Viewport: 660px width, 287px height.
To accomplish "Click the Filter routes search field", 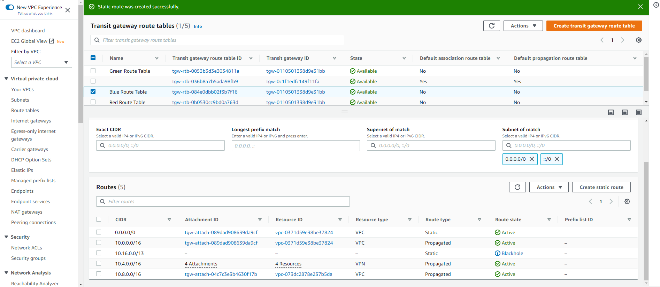I will point(223,201).
